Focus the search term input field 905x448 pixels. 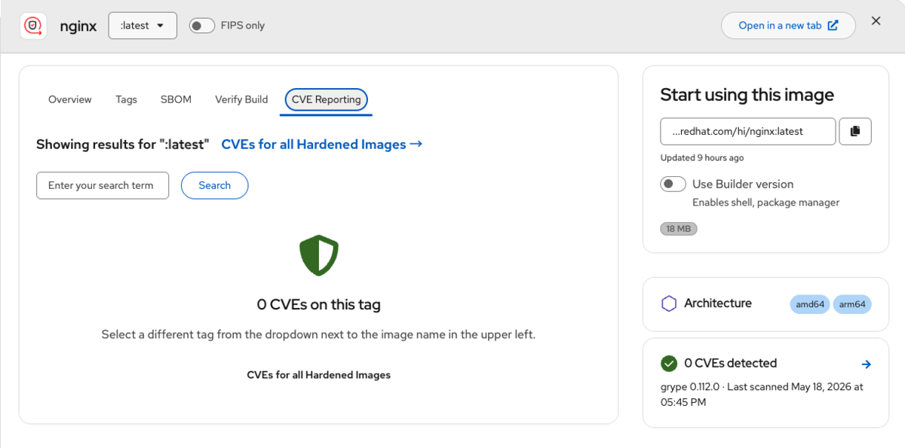click(103, 185)
